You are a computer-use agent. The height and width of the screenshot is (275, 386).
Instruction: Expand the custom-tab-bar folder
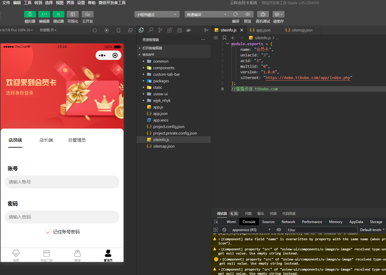tap(174, 74)
